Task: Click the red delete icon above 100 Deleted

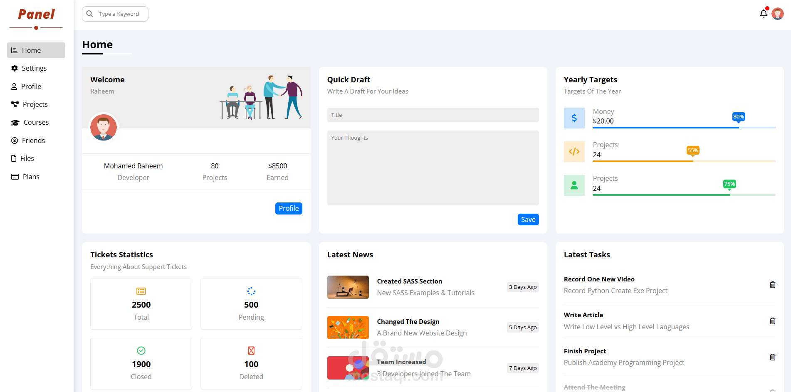Action: point(251,351)
